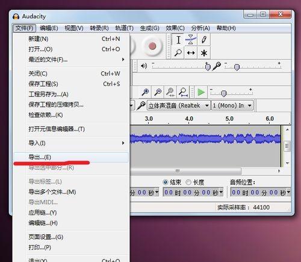Open the 立体声混音 (Realtek input device dropdown
Screen dimensions: 301x262
(x=179, y=106)
